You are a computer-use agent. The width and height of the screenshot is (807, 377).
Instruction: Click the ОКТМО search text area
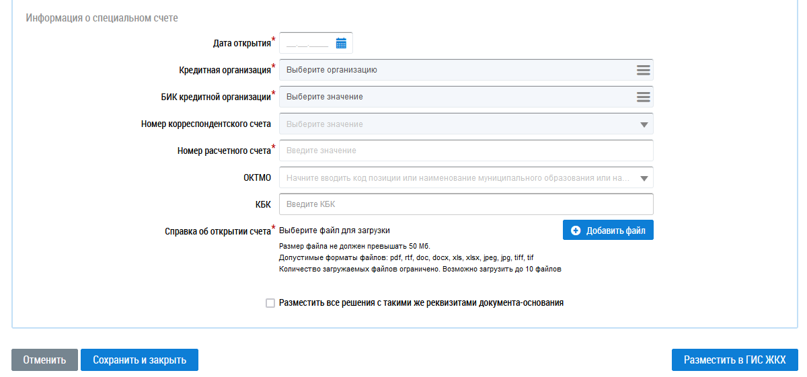[457, 178]
